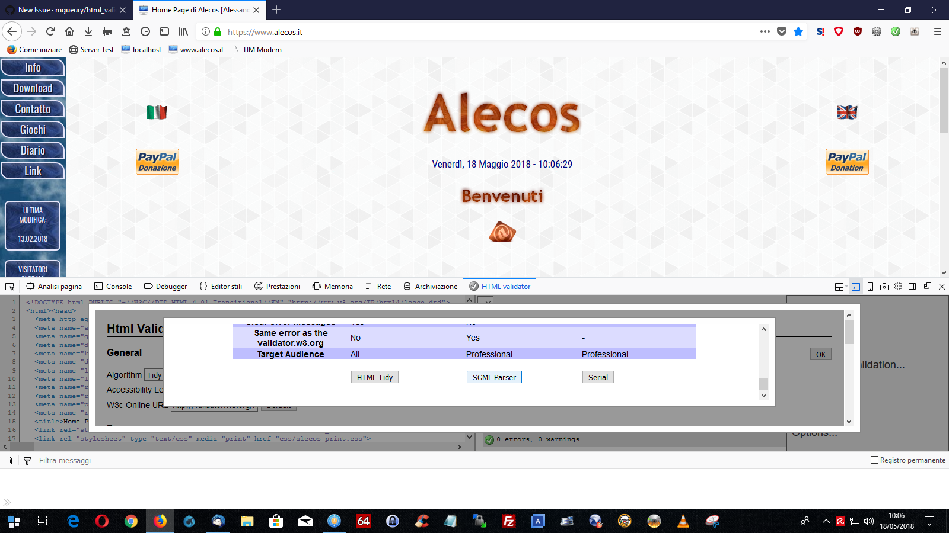Reload the page with the refresh icon
This screenshot has width=949, height=533.
point(50,31)
